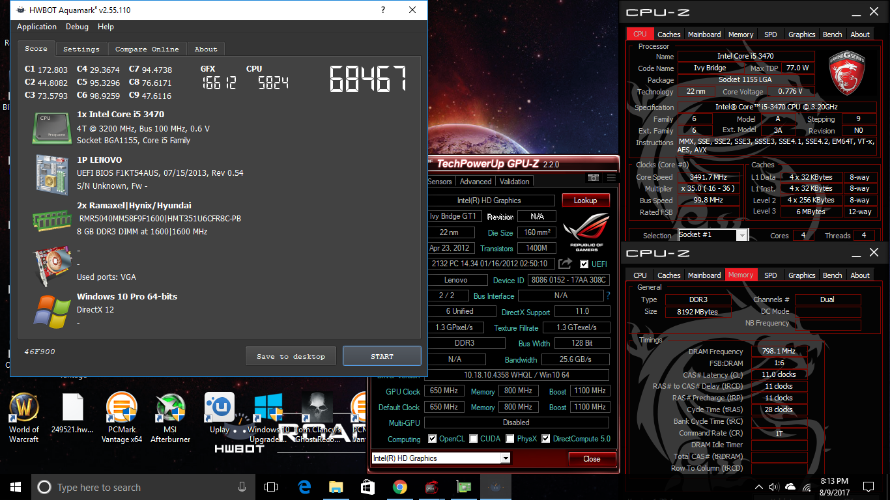Open Graphics tab in CPU-Z window showing Timings
Viewport: 890px width, 500px height.
[801, 275]
